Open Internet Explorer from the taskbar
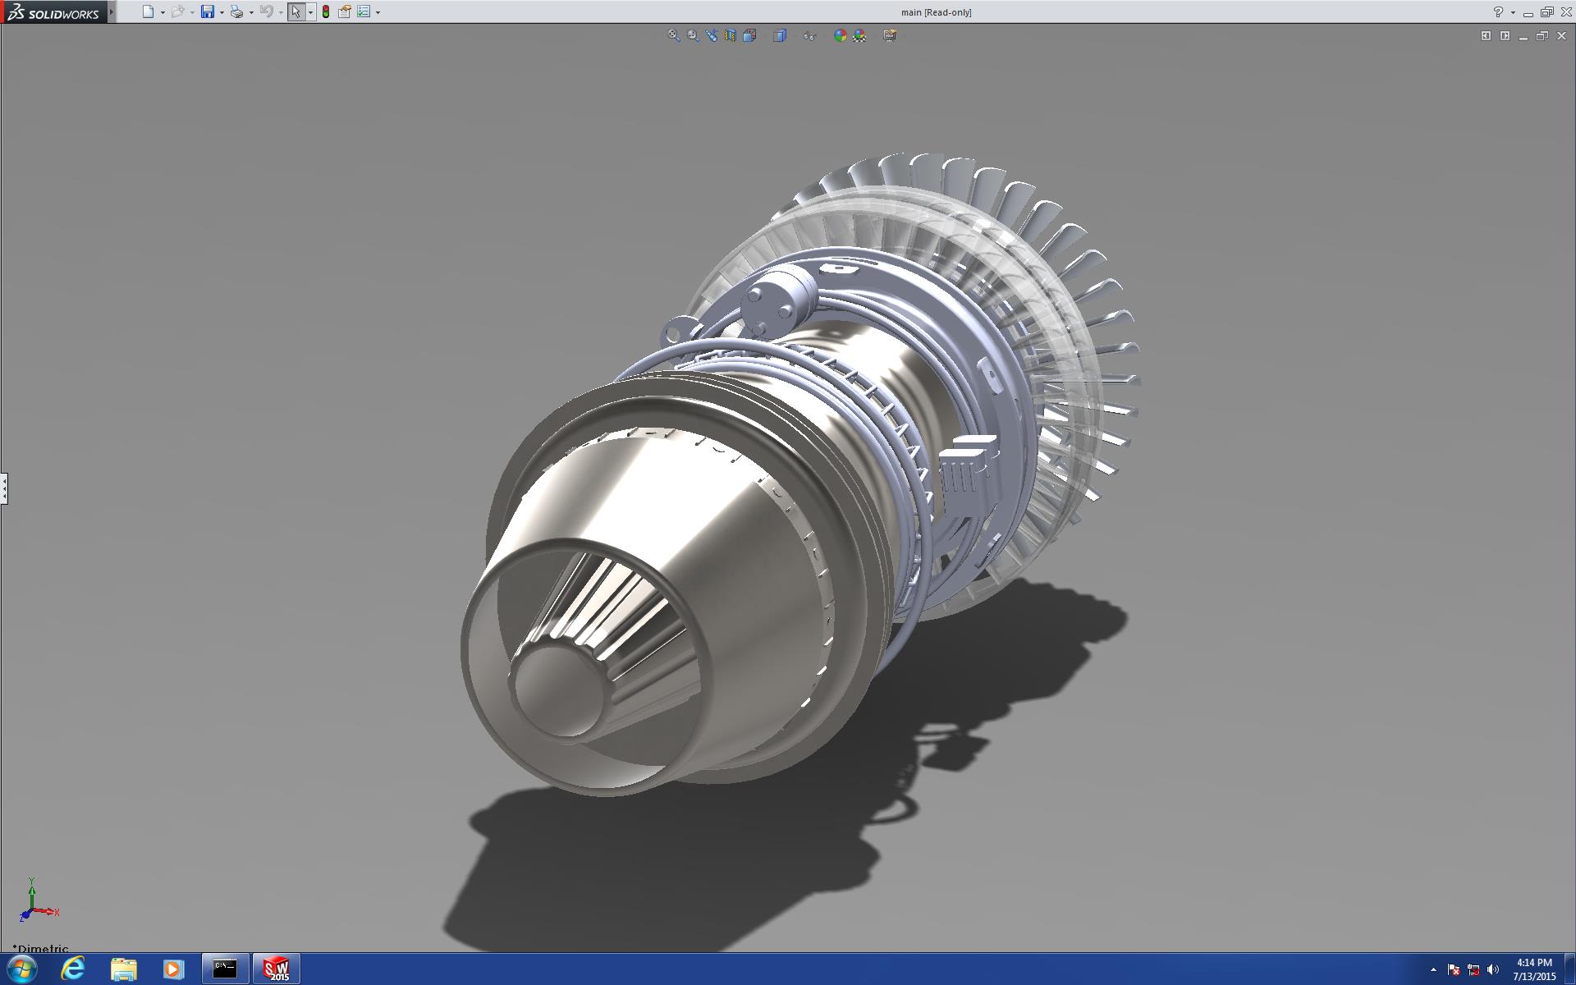 [x=73, y=969]
